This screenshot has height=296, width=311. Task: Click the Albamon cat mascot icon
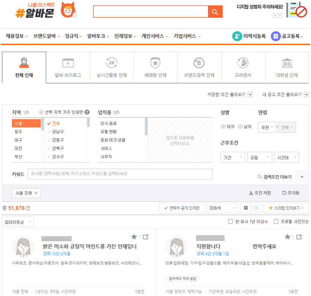click(x=68, y=10)
